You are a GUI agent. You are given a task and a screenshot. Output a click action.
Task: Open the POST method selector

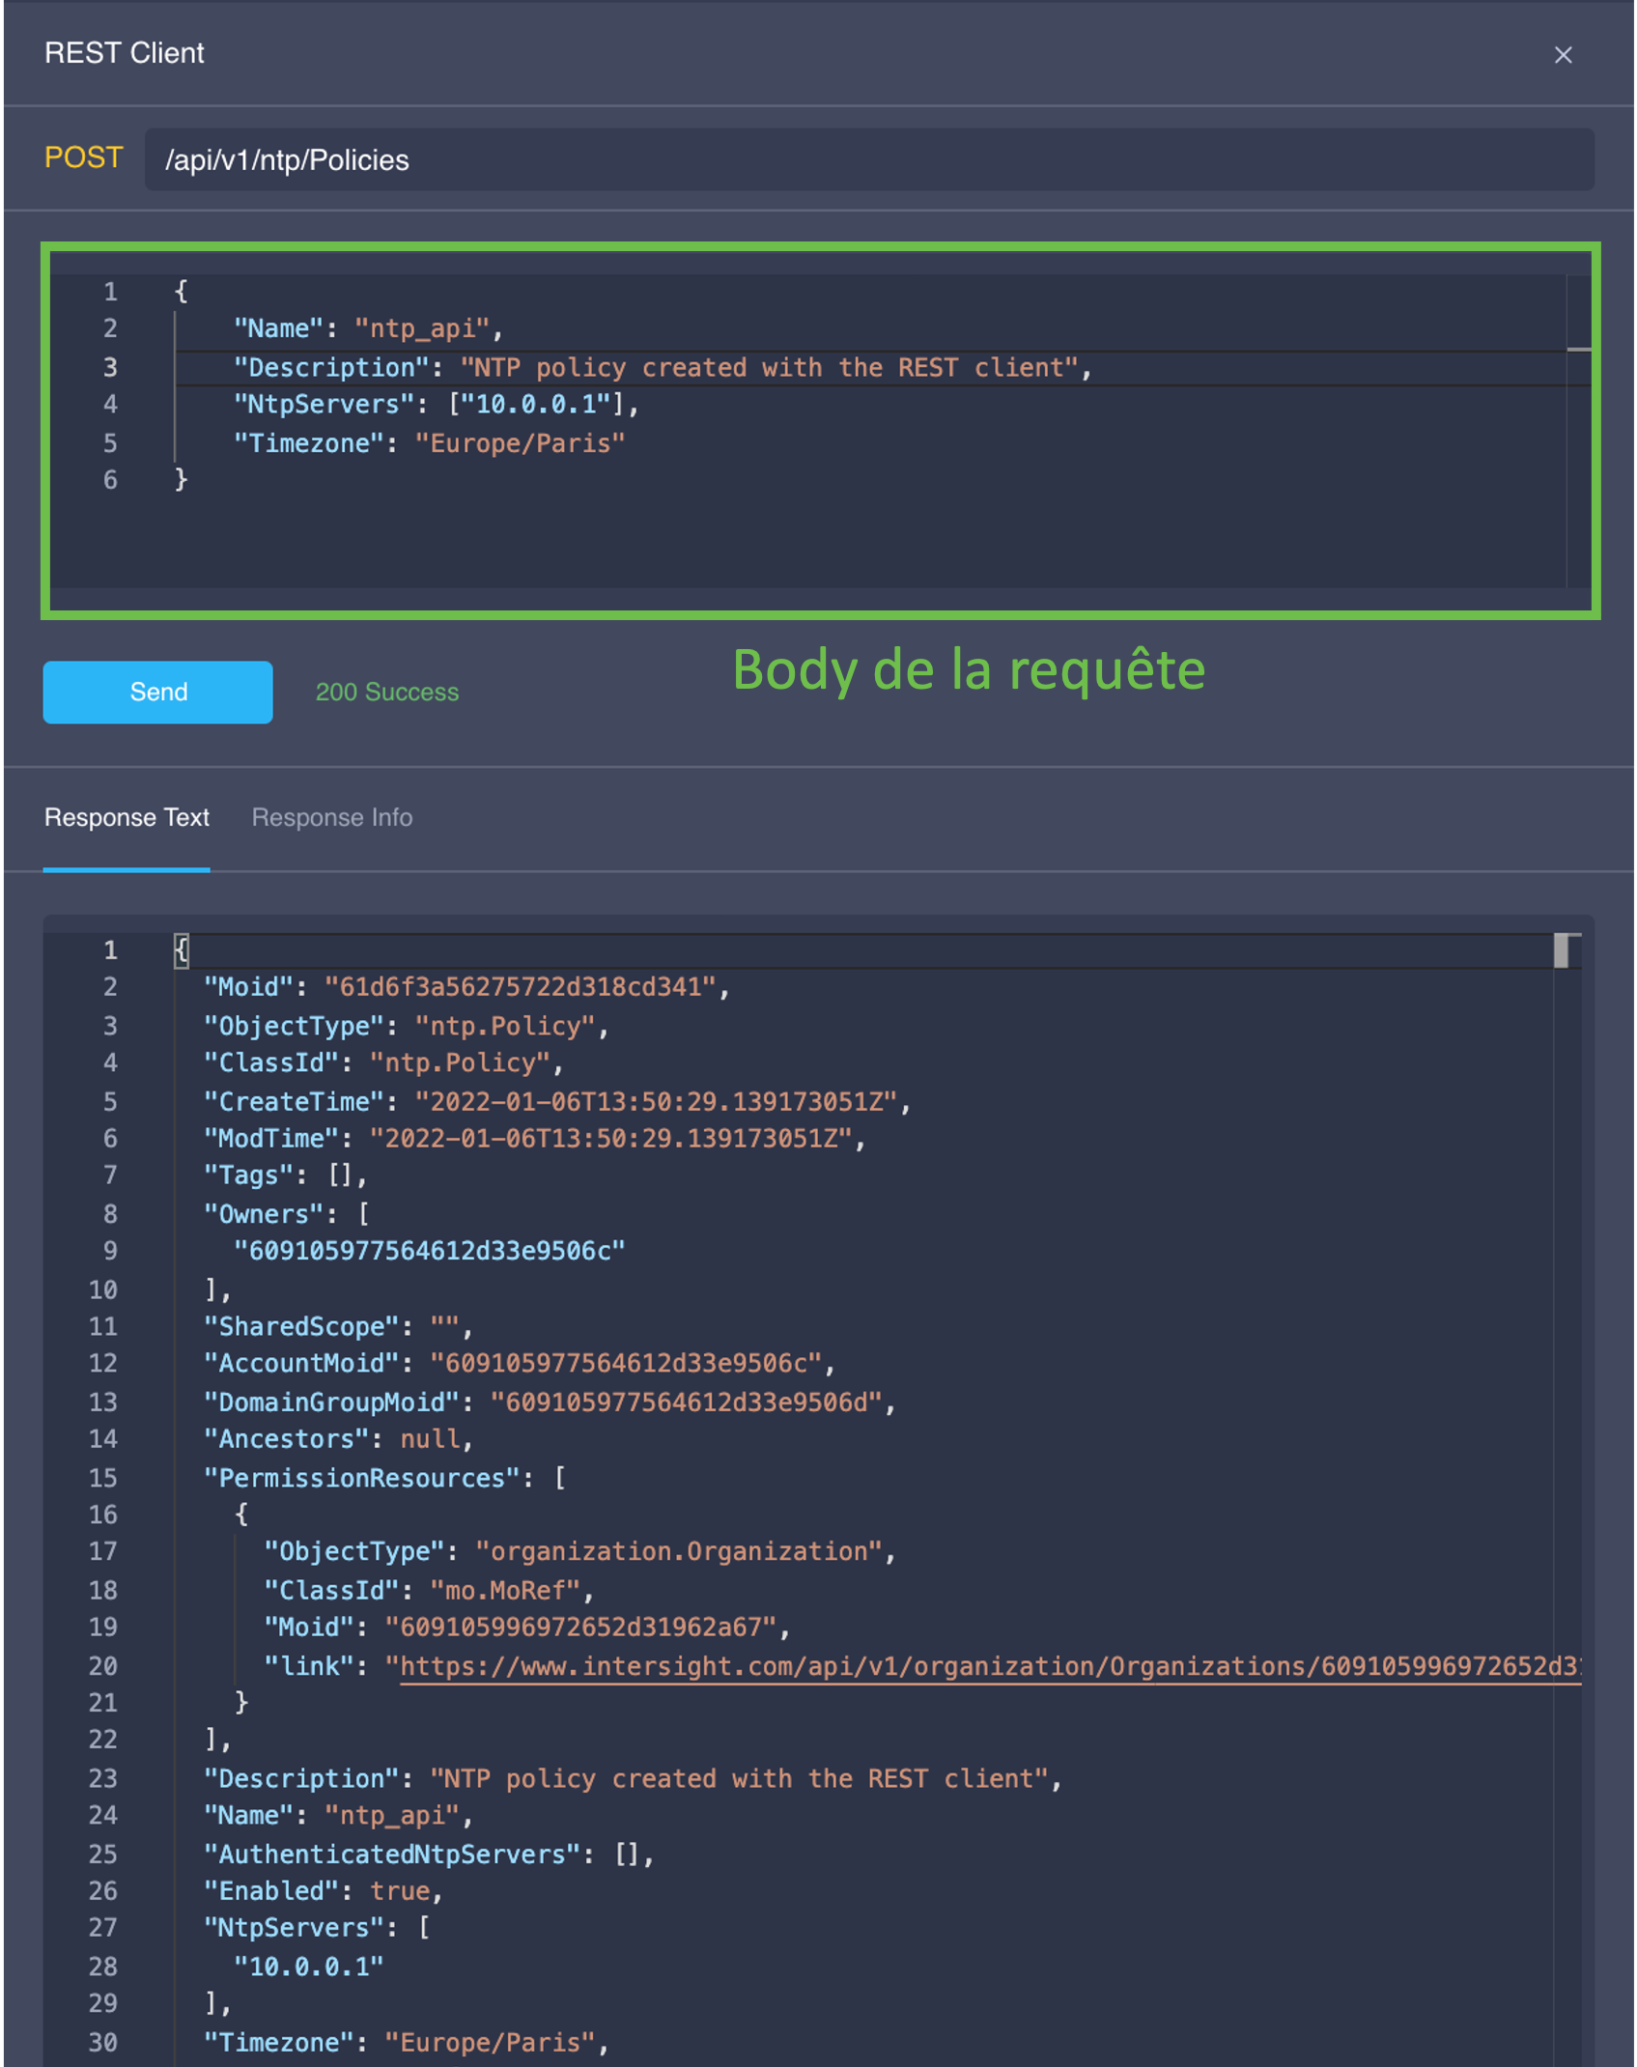point(84,158)
